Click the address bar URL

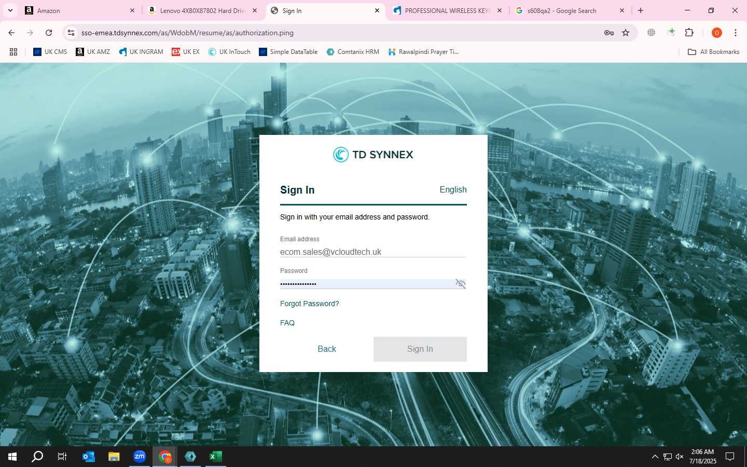tap(187, 33)
